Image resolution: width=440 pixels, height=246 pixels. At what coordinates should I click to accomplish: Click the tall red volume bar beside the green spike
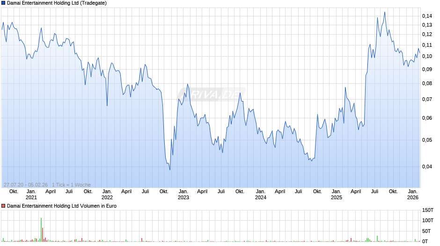43,234
